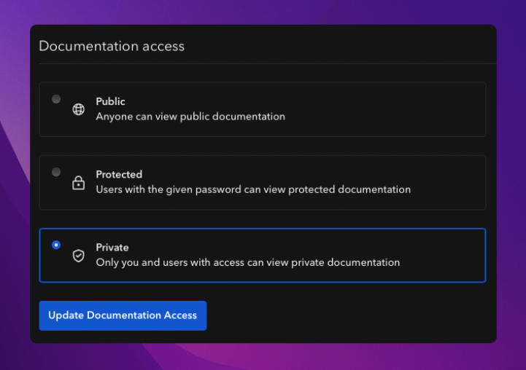This screenshot has height=370, width=526.
Task: Click 'Anyone can view public documentation' text
Action: click(x=190, y=117)
